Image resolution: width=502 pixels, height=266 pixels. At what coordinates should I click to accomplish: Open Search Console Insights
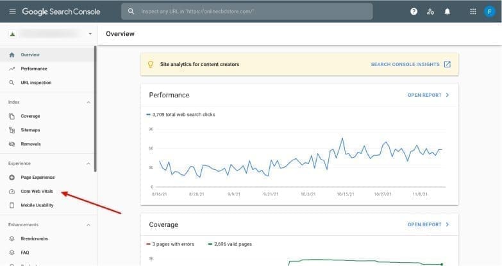410,64
